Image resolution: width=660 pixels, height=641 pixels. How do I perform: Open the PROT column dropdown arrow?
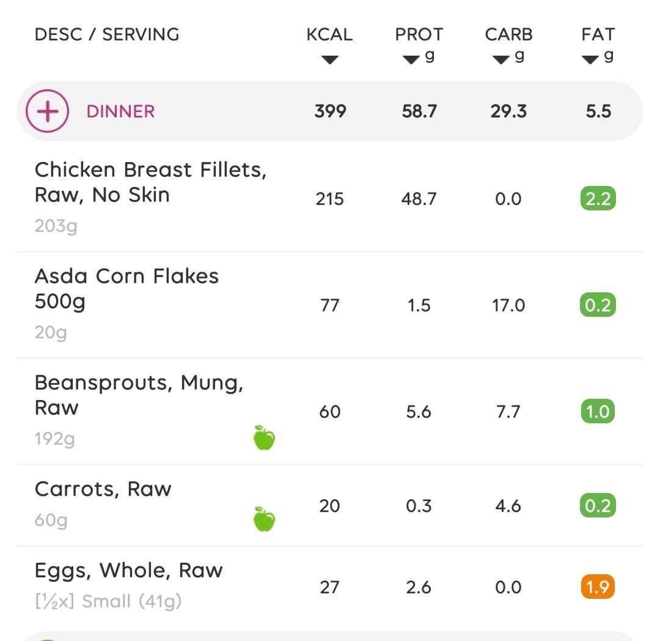tap(411, 59)
